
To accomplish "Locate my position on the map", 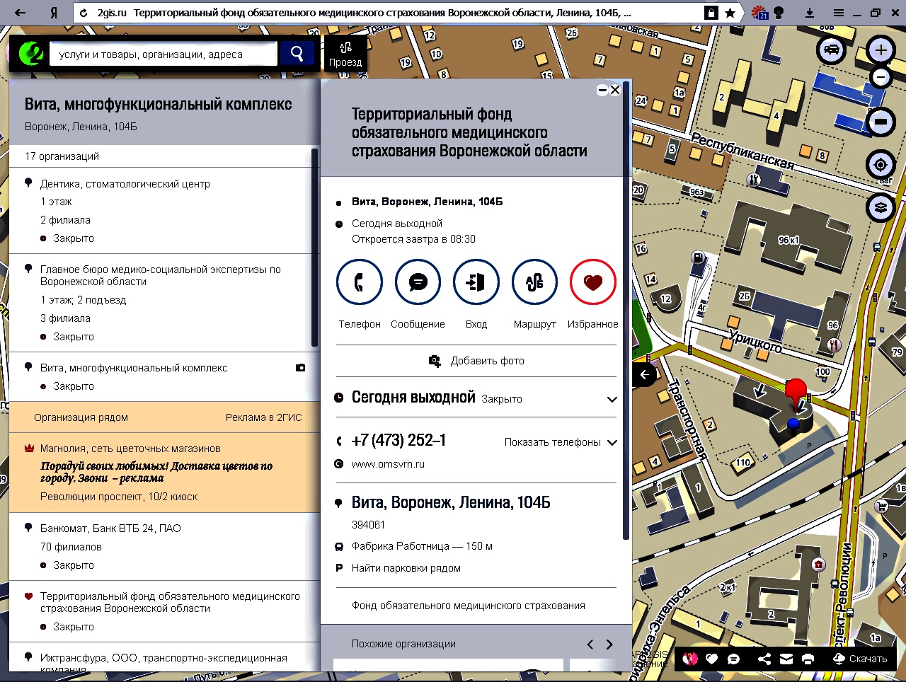I will tap(881, 165).
